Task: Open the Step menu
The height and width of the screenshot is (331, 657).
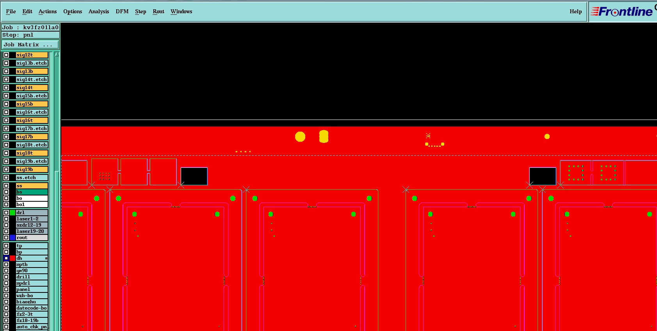Action: click(x=141, y=11)
